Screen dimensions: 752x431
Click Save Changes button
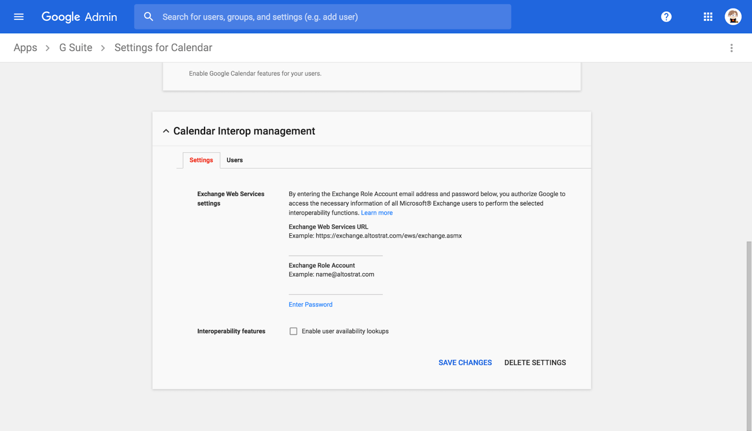pos(465,362)
